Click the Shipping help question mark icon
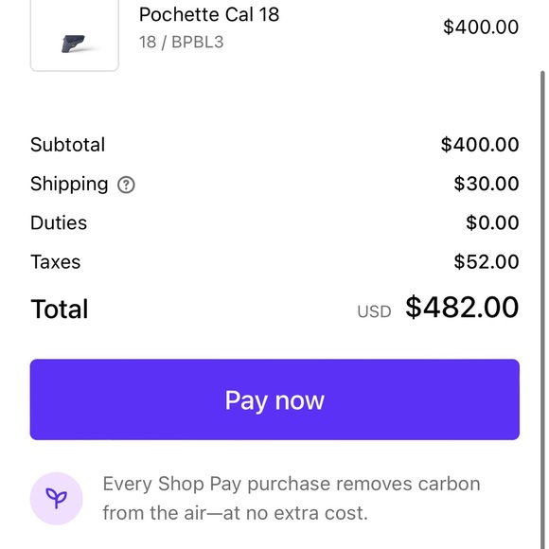The width and height of the screenshot is (549, 549). (x=126, y=185)
